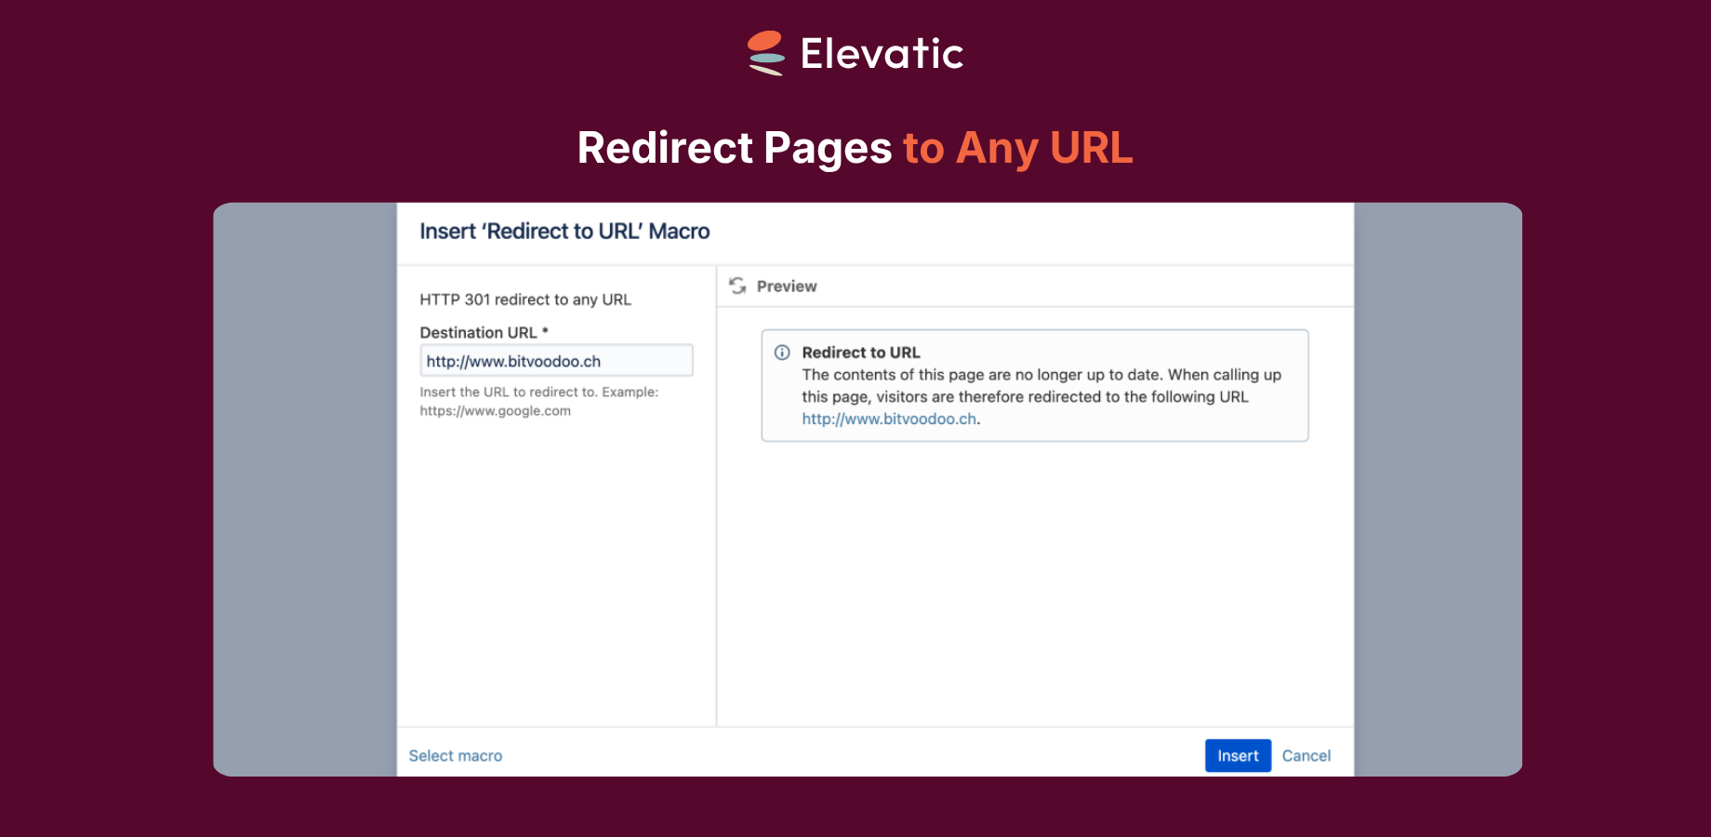Cancel the macro dialog

(x=1306, y=756)
